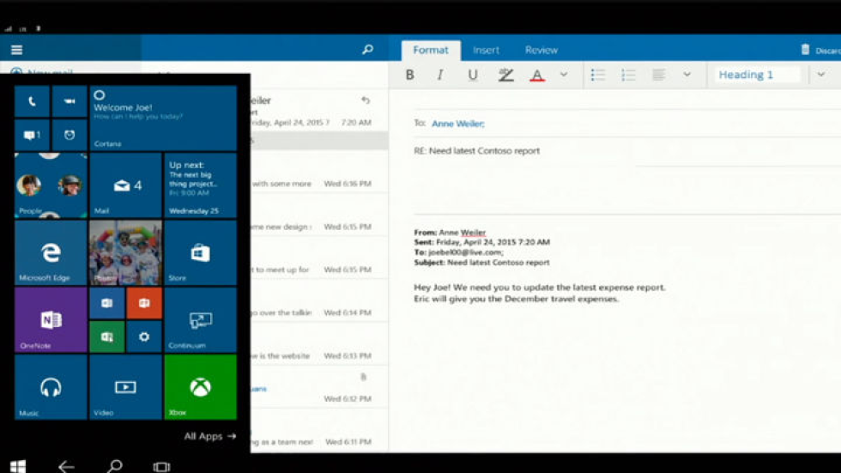This screenshot has height=473, width=841.
Task: Toggle bold formatting in the email
Action: pyautogui.click(x=410, y=76)
